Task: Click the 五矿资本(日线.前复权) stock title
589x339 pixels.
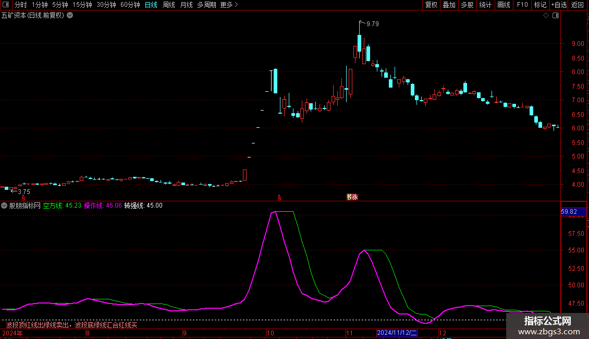Action: click(x=33, y=16)
